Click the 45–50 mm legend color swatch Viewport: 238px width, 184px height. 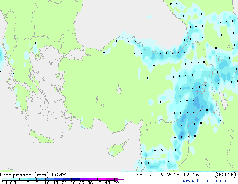[x=110, y=179]
